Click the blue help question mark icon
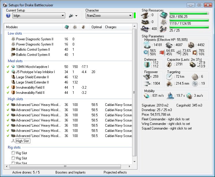Image resolution: width=215 pixels, height=177 pixels. pyautogui.click(x=8, y=16)
